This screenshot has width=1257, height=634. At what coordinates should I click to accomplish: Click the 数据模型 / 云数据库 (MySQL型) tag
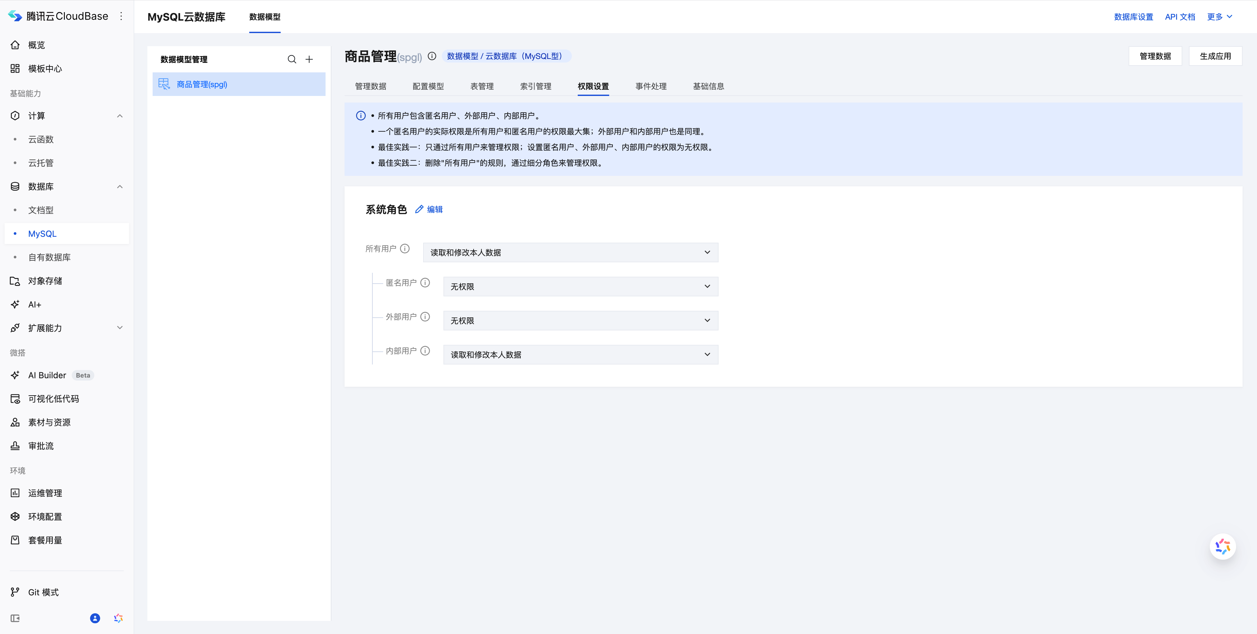[x=507, y=56]
